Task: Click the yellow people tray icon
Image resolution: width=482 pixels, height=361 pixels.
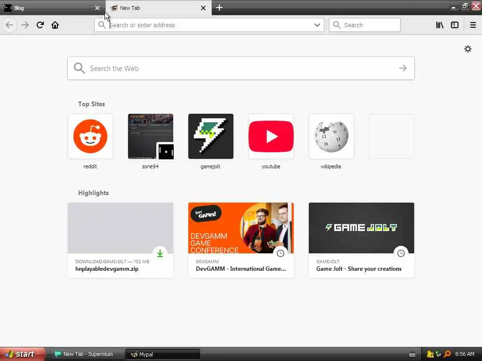Action: [x=430, y=354]
